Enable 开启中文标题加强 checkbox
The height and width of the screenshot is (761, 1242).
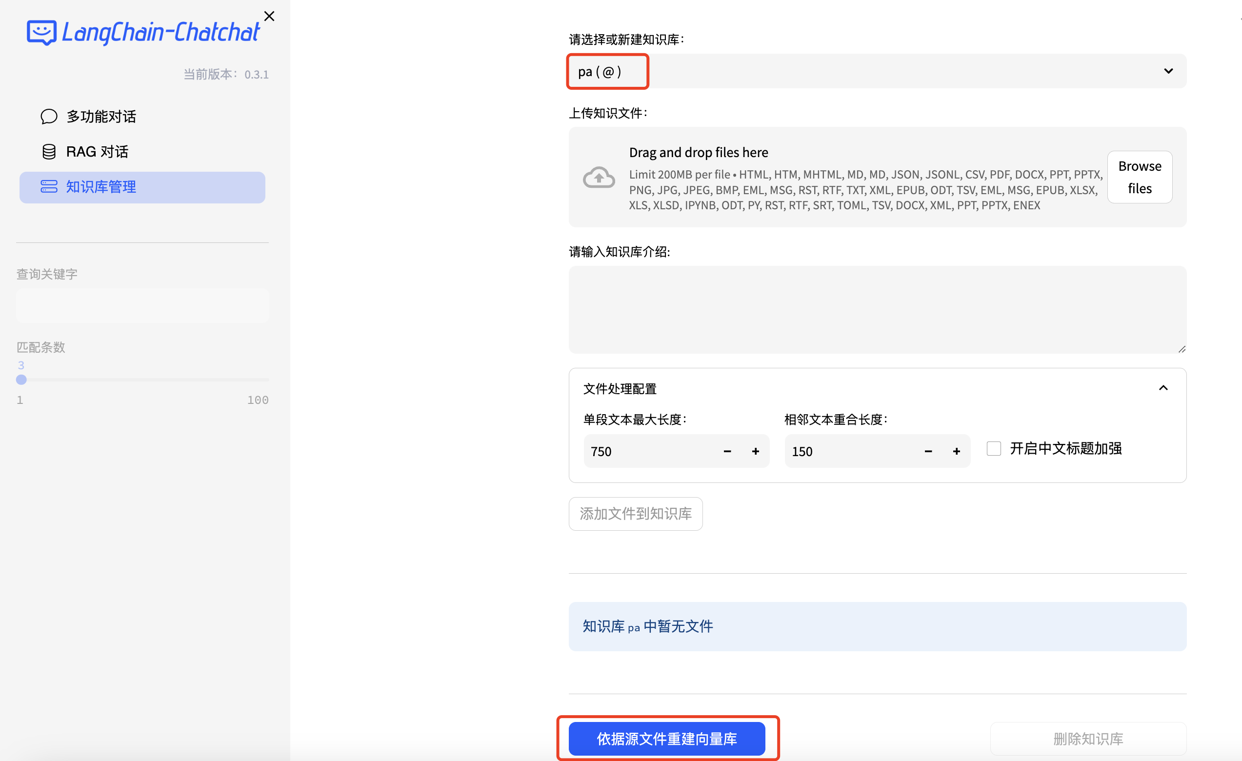pyautogui.click(x=994, y=448)
